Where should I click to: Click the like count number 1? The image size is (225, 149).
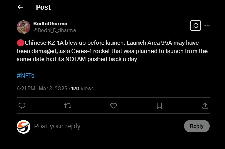120,106
